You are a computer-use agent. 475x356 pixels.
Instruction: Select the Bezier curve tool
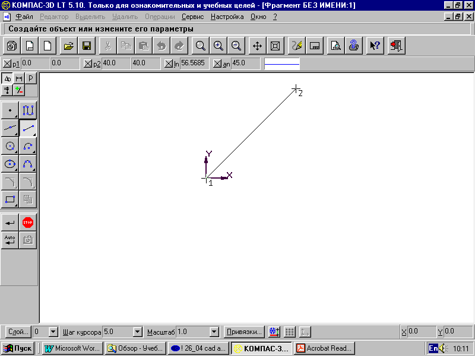coord(28,164)
